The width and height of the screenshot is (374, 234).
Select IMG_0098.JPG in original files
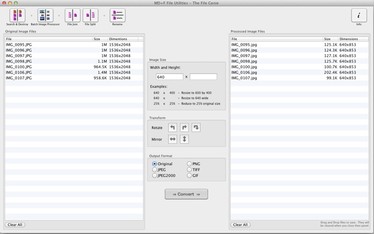(x=74, y=61)
